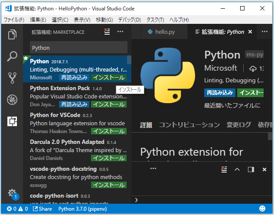274x215 pixels.
Task: Install the Python for VSCode extension
Action: 109,131
